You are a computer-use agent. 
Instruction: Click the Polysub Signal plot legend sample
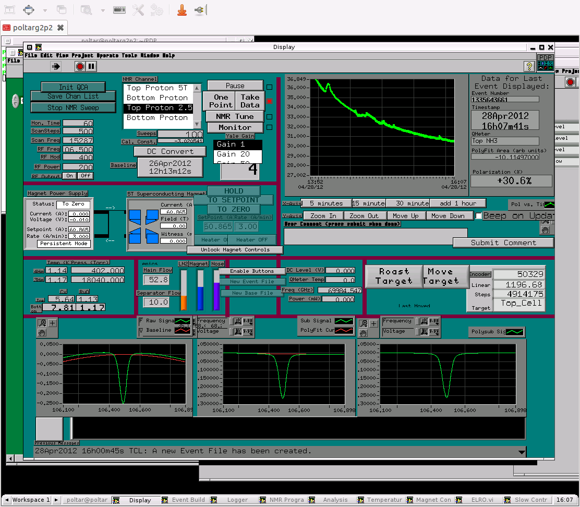tap(514, 332)
